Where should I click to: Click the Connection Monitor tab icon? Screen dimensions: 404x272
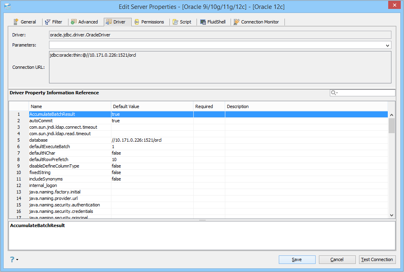pos(237,22)
